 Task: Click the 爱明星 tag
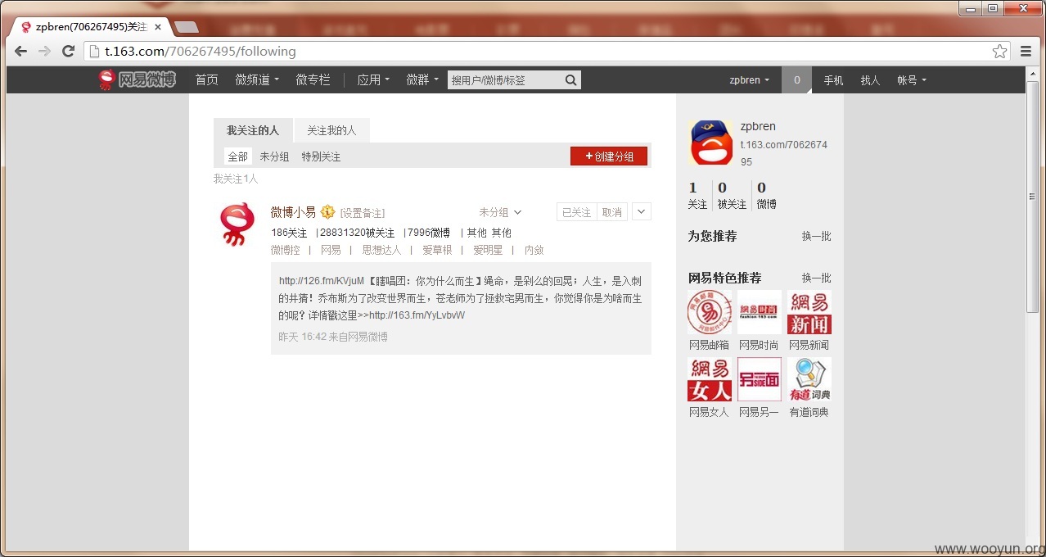(488, 250)
